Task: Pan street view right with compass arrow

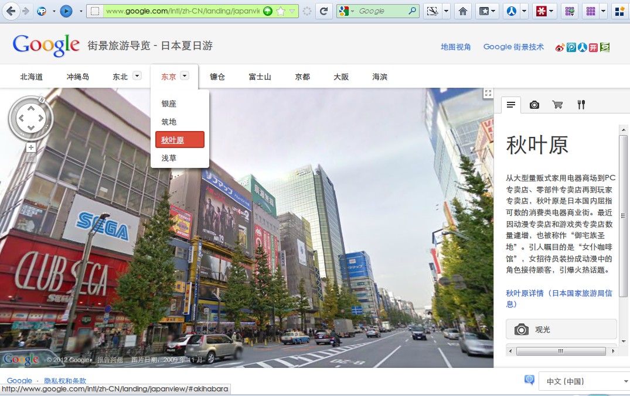Action: pyautogui.click(x=40, y=118)
